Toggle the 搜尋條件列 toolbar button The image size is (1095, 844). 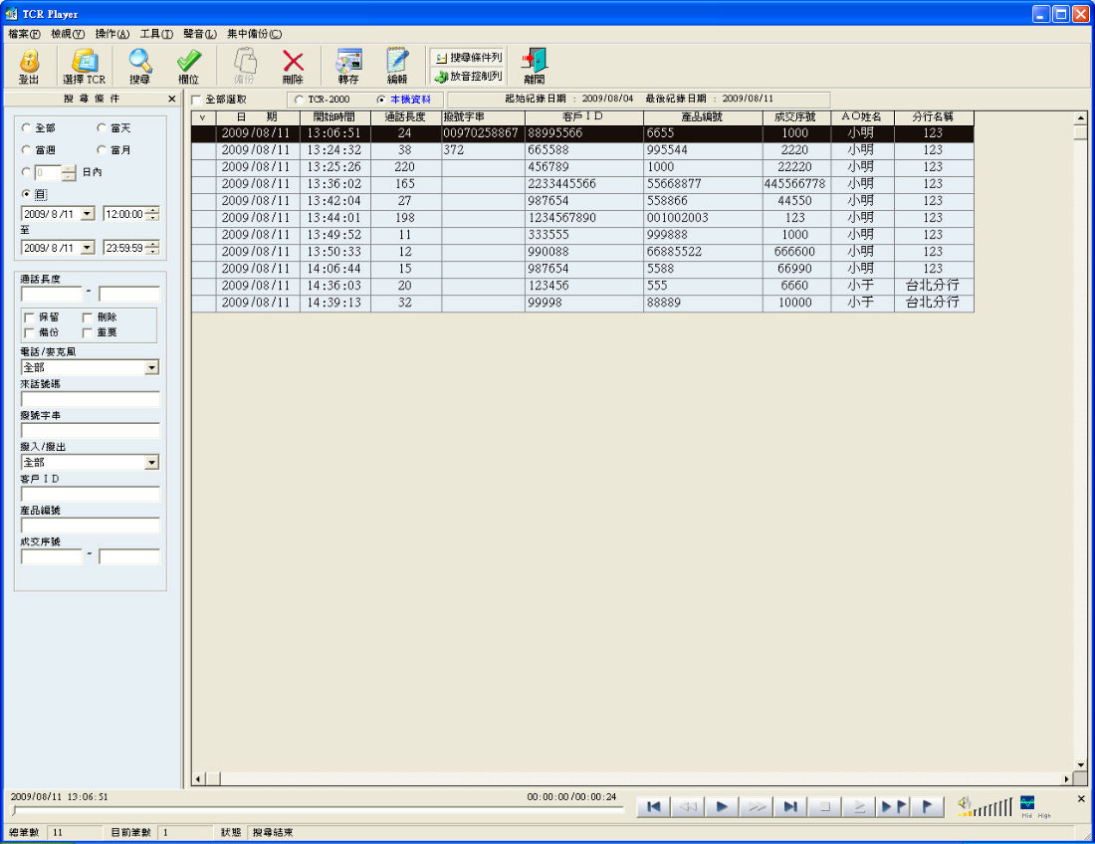pyautogui.click(x=467, y=58)
